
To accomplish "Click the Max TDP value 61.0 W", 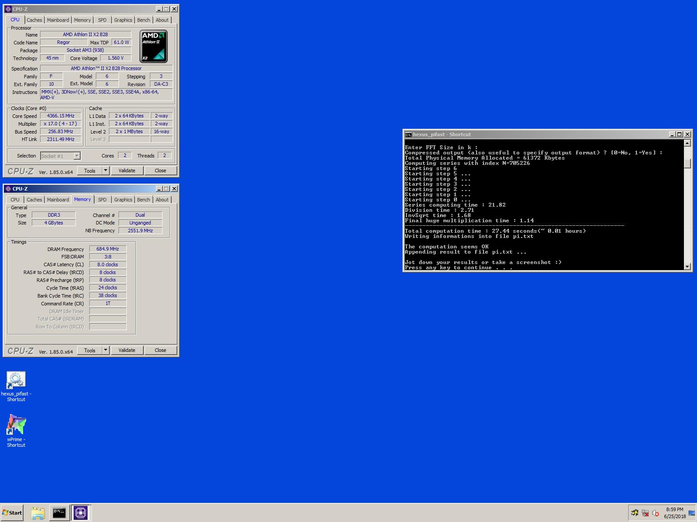I will click(x=122, y=42).
